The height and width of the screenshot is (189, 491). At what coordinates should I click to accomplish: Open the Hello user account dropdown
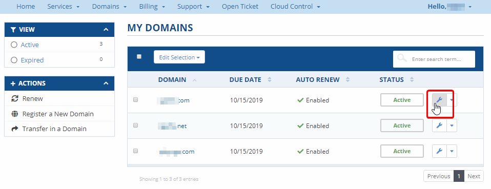coord(449,7)
